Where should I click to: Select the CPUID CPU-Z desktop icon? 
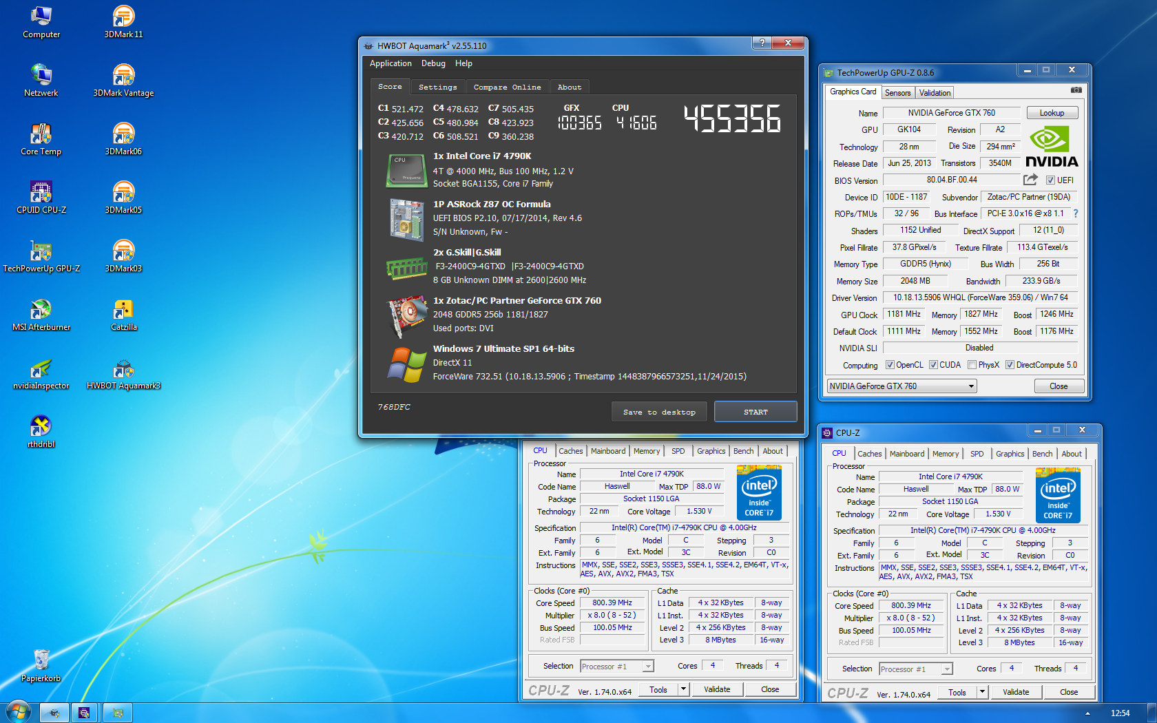[41, 198]
